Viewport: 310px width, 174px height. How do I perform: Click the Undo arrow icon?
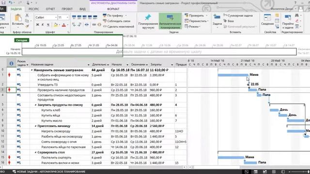coord(11,2)
